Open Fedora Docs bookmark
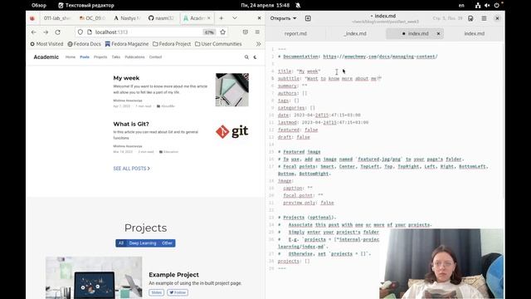 pyautogui.click(x=85, y=44)
